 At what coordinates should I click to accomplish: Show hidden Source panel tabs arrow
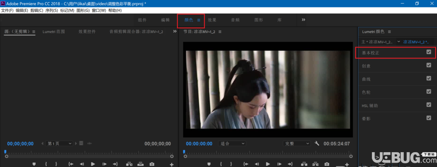(175, 31)
